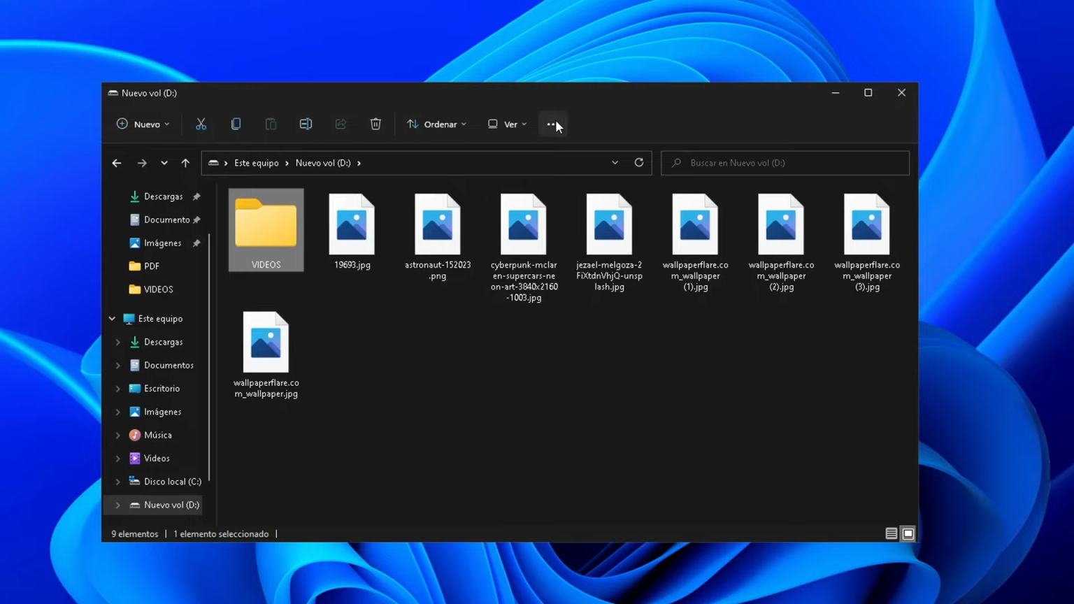Click the Cut icon in the toolbar
Screen dimensions: 1074x604
[201, 124]
